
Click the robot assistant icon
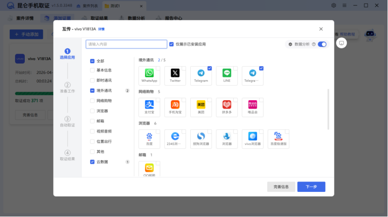pyautogui.click(x=370, y=34)
